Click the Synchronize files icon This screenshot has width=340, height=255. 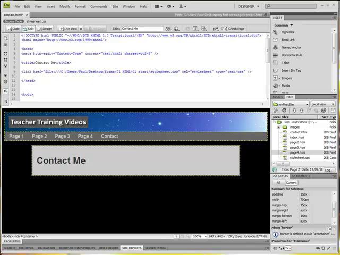[x=324, y=110]
